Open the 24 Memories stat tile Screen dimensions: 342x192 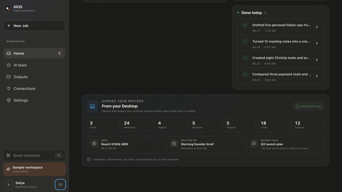pos(137,125)
